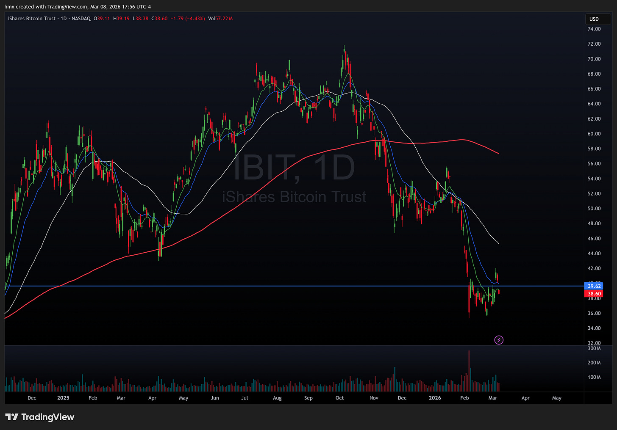
Task: Click the 1D interval in chart legend
Action: point(64,19)
